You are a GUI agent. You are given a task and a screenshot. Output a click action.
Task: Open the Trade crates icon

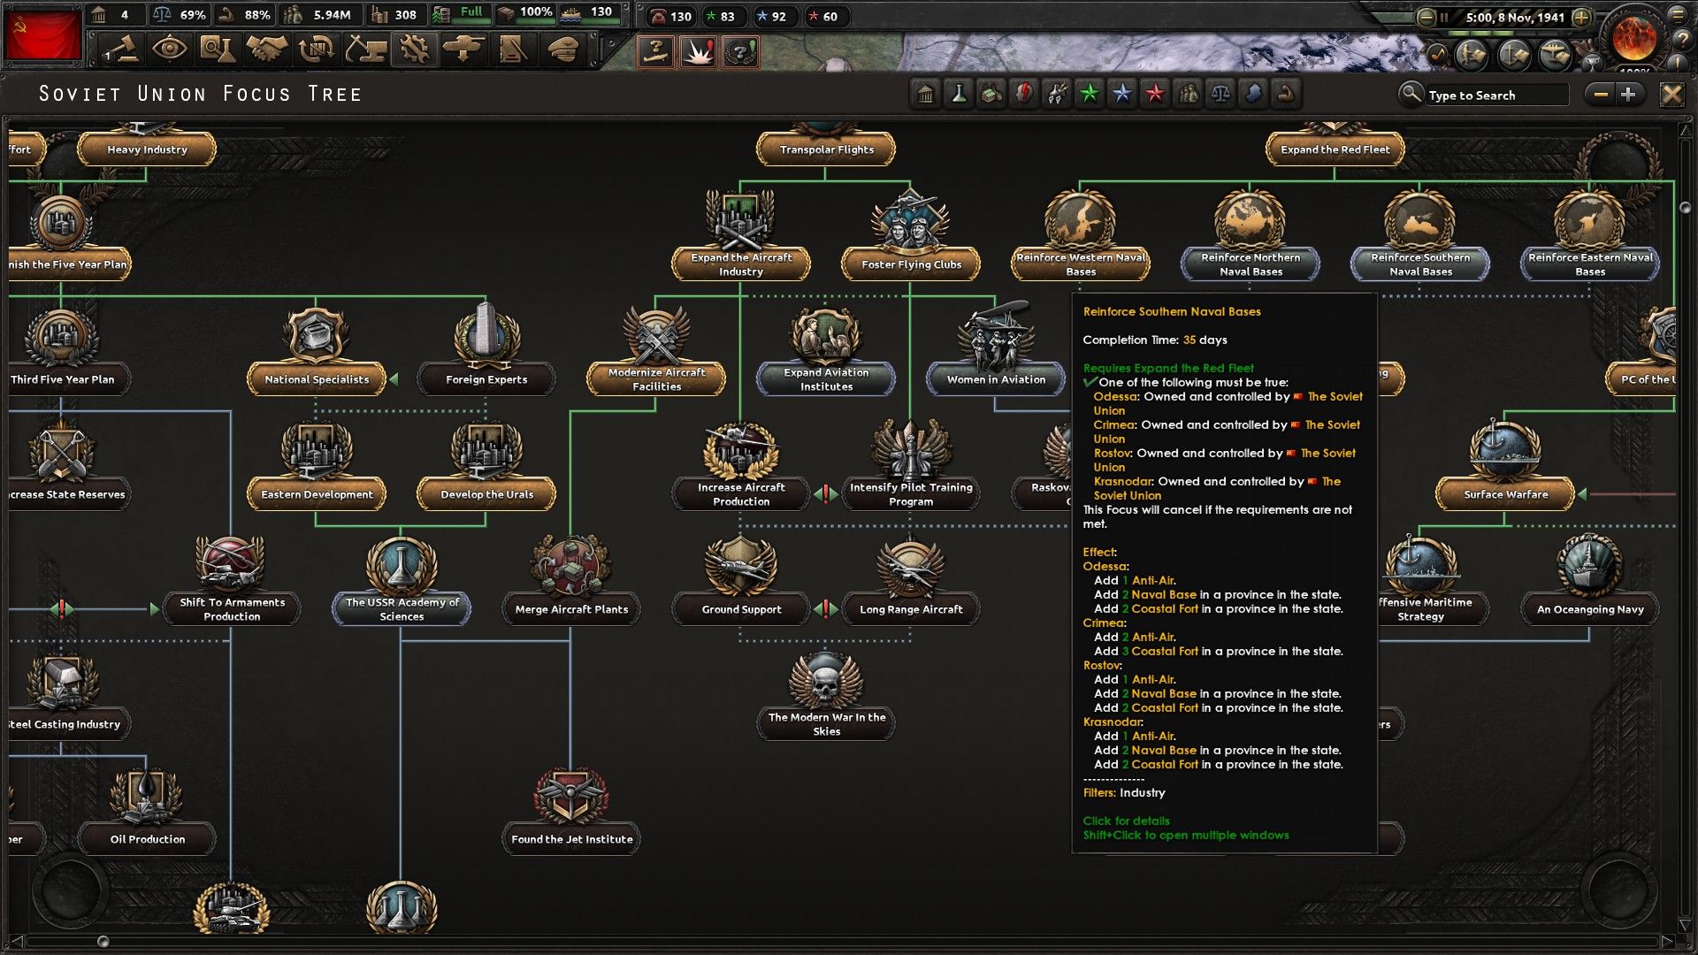pyautogui.click(x=316, y=49)
